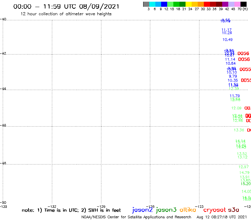The height and width of the screenshot is (220, 251).
Task: Click the longitude axis label '-126'
Action: (x=150, y=206)
